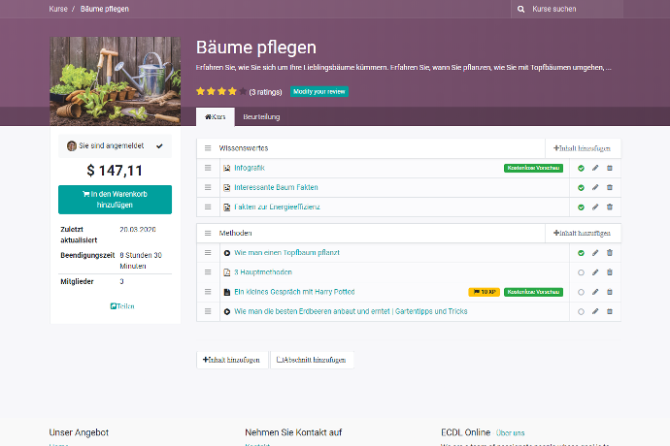Screen dimensions: 670x446
Task: Edit the Topfbaum pflanzt lesson with pencil
Action: click(595, 253)
